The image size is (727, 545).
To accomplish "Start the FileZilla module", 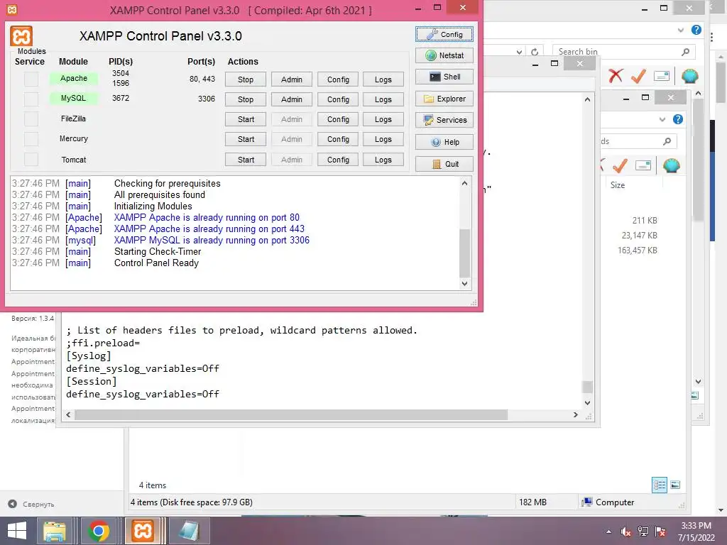I will [x=246, y=119].
